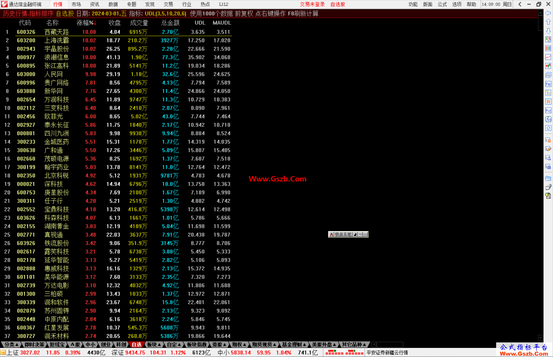The height and width of the screenshot is (357, 553).
Task: Open the 公式 menu
Action: [442, 4]
